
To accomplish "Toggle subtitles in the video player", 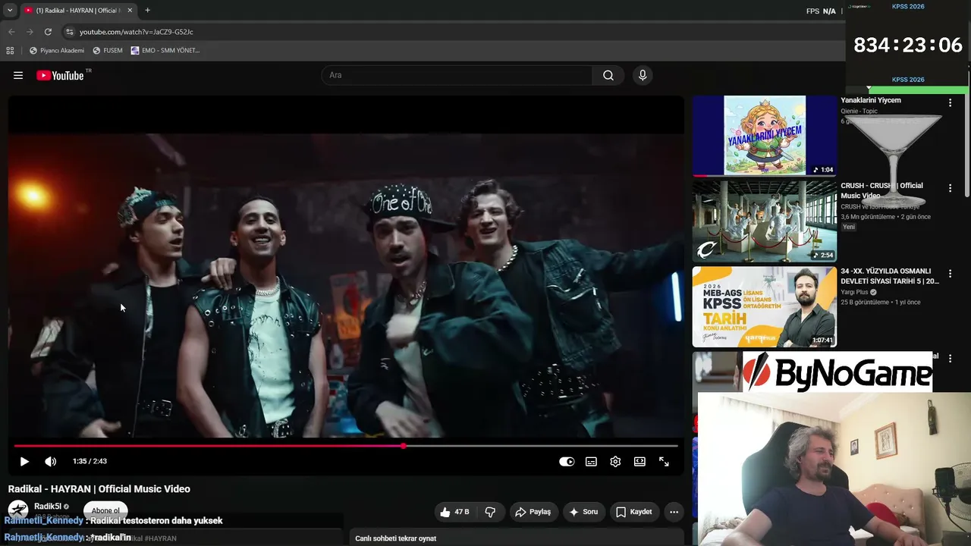I will pyautogui.click(x=591, y=461).
